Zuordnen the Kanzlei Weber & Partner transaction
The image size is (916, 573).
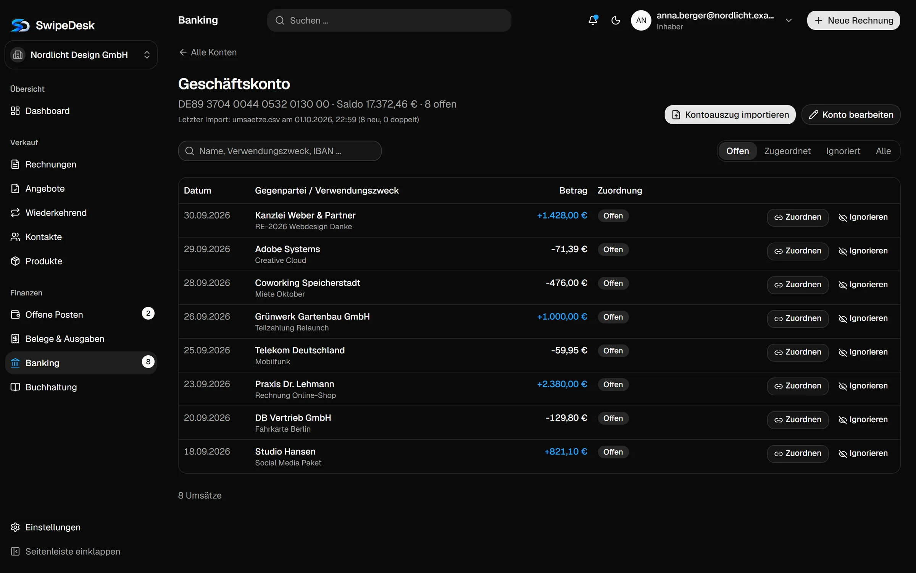798,217
